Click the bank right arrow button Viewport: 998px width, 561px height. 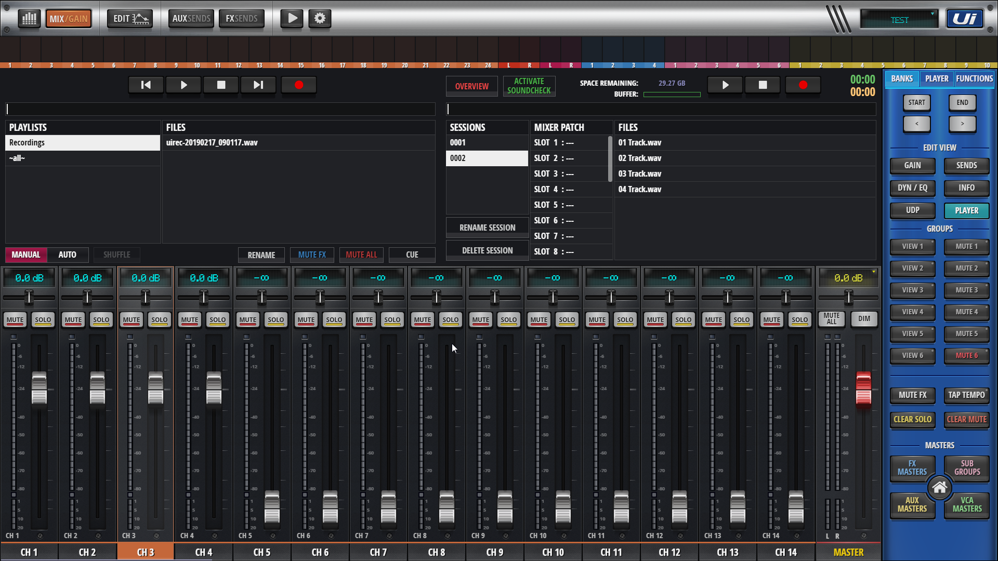click(962, 124)
